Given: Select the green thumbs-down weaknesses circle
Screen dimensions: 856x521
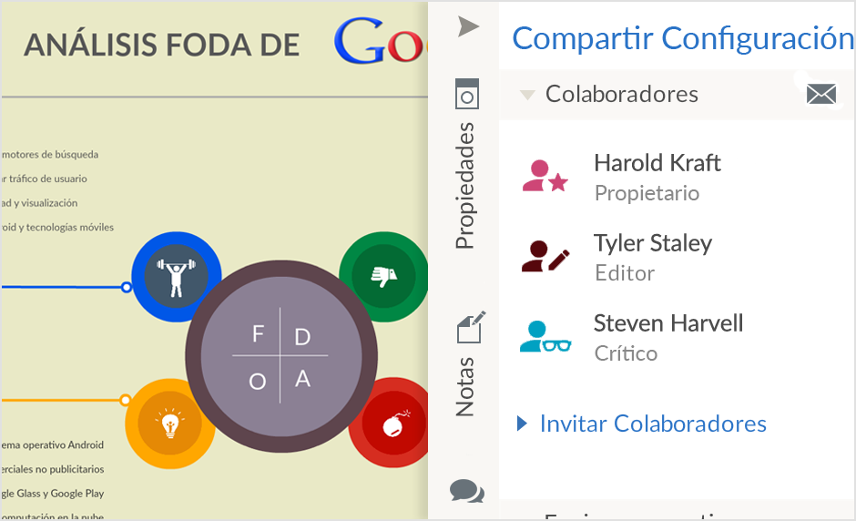Looking at the screenshot, I should point(383,276).
